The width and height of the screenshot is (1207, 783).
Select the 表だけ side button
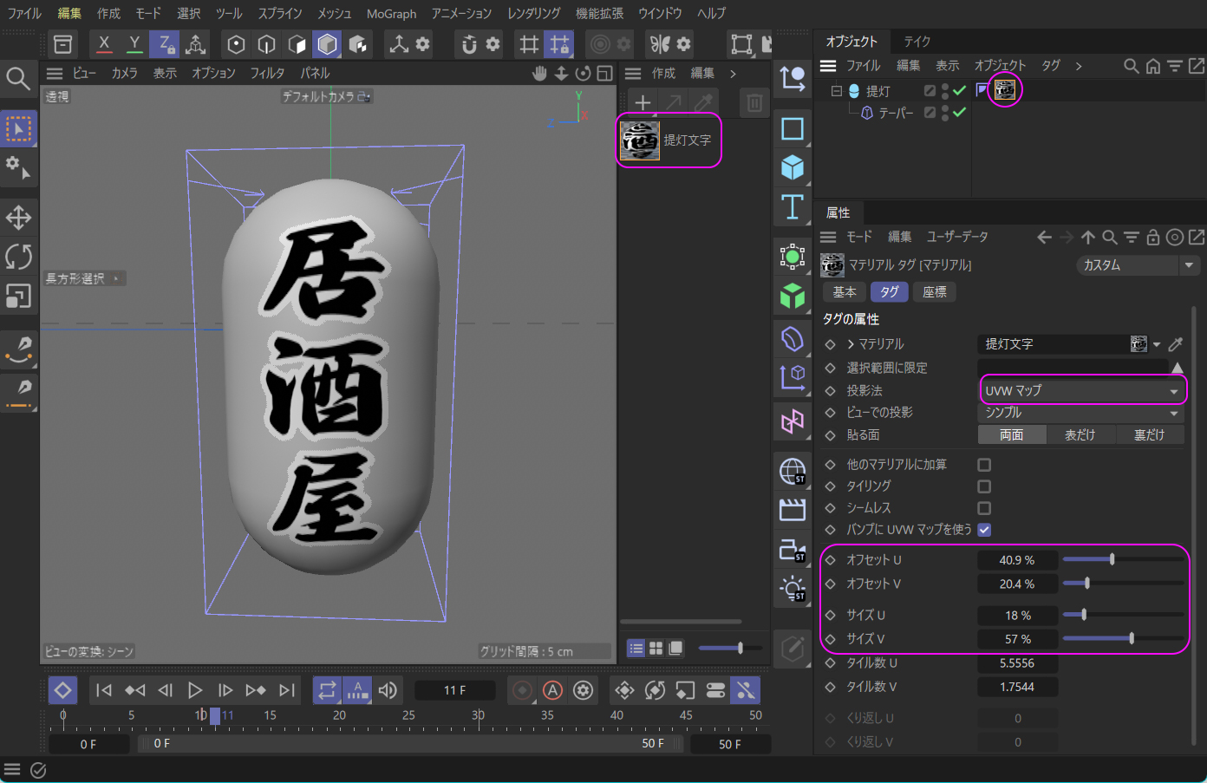[1080, 435]
